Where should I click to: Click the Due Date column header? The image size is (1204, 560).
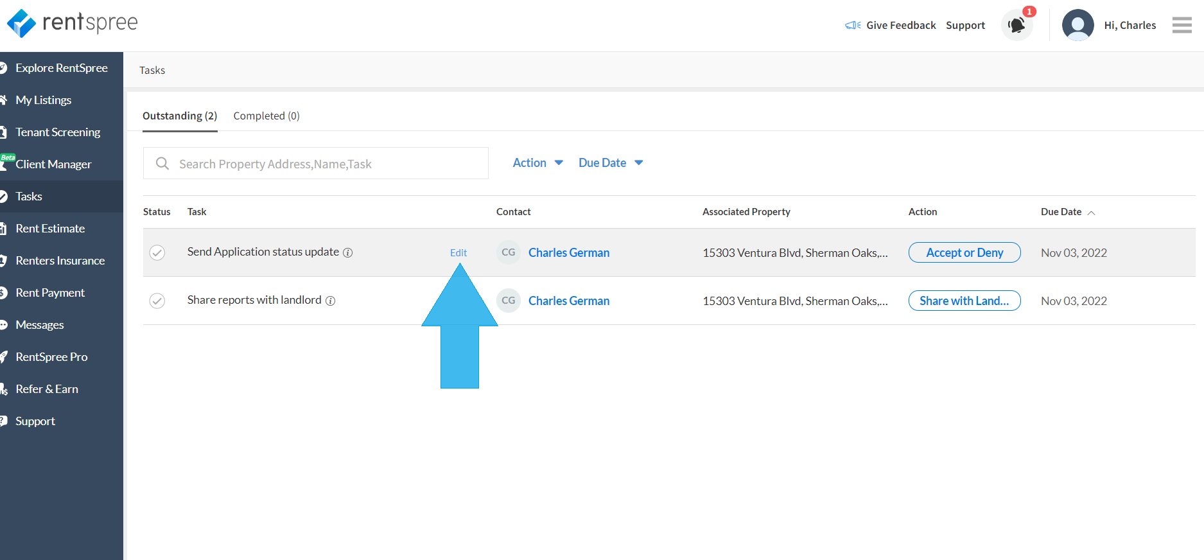pyautogui.click(x=1061, y=212)
